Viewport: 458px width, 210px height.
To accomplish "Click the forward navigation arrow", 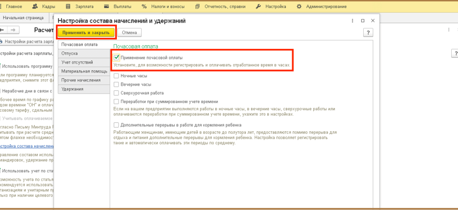I will (x=14, y=30).
